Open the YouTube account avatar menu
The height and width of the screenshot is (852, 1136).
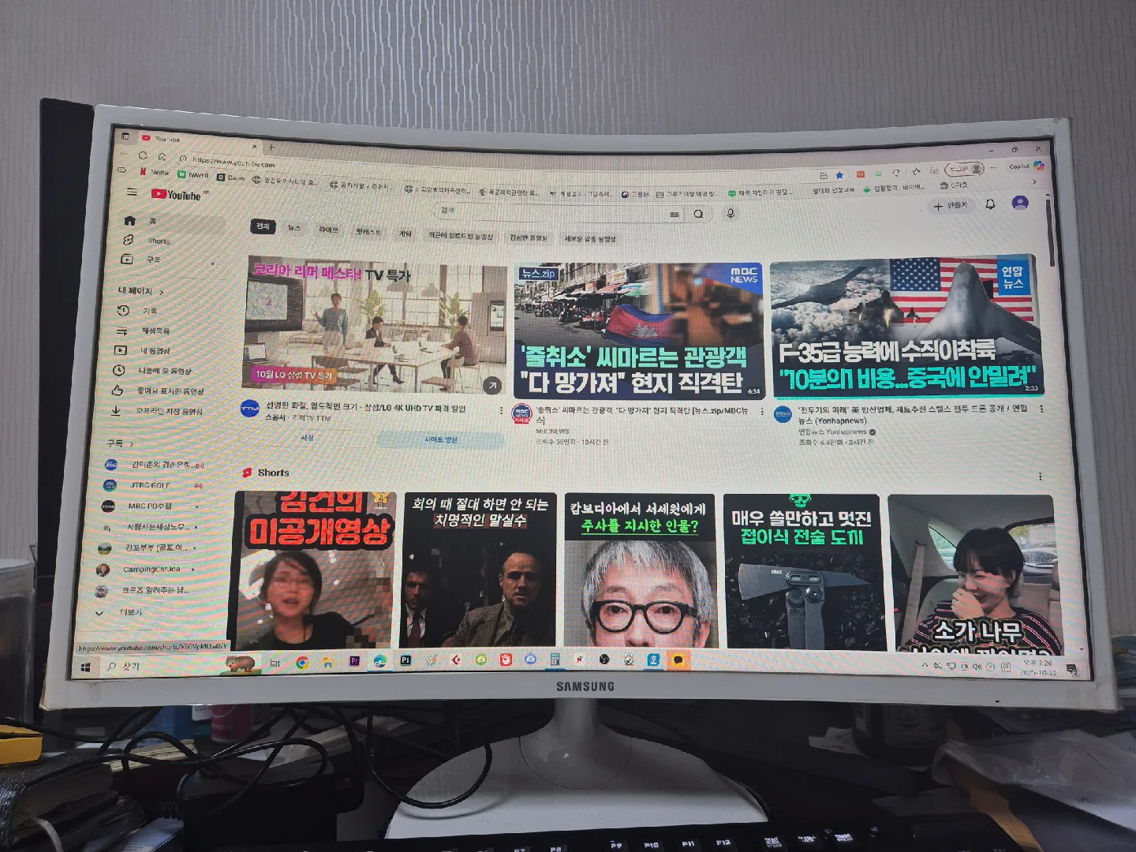click(x=1020, y=204)
